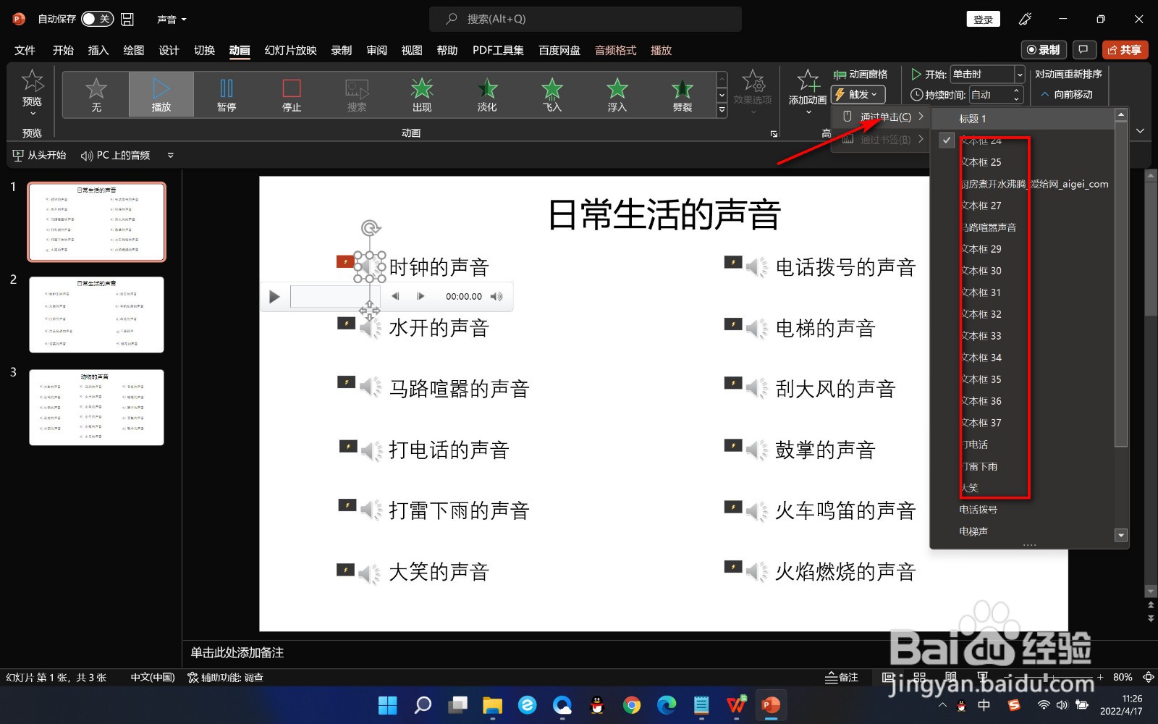Open animation group dialog launcher
The height and width of the screenshot is (724, 1158).
pyautogui.click(x=774, y=134)
